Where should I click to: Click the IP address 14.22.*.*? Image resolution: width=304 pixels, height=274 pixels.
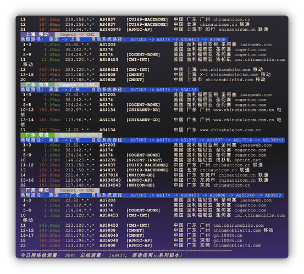point(77,130)
